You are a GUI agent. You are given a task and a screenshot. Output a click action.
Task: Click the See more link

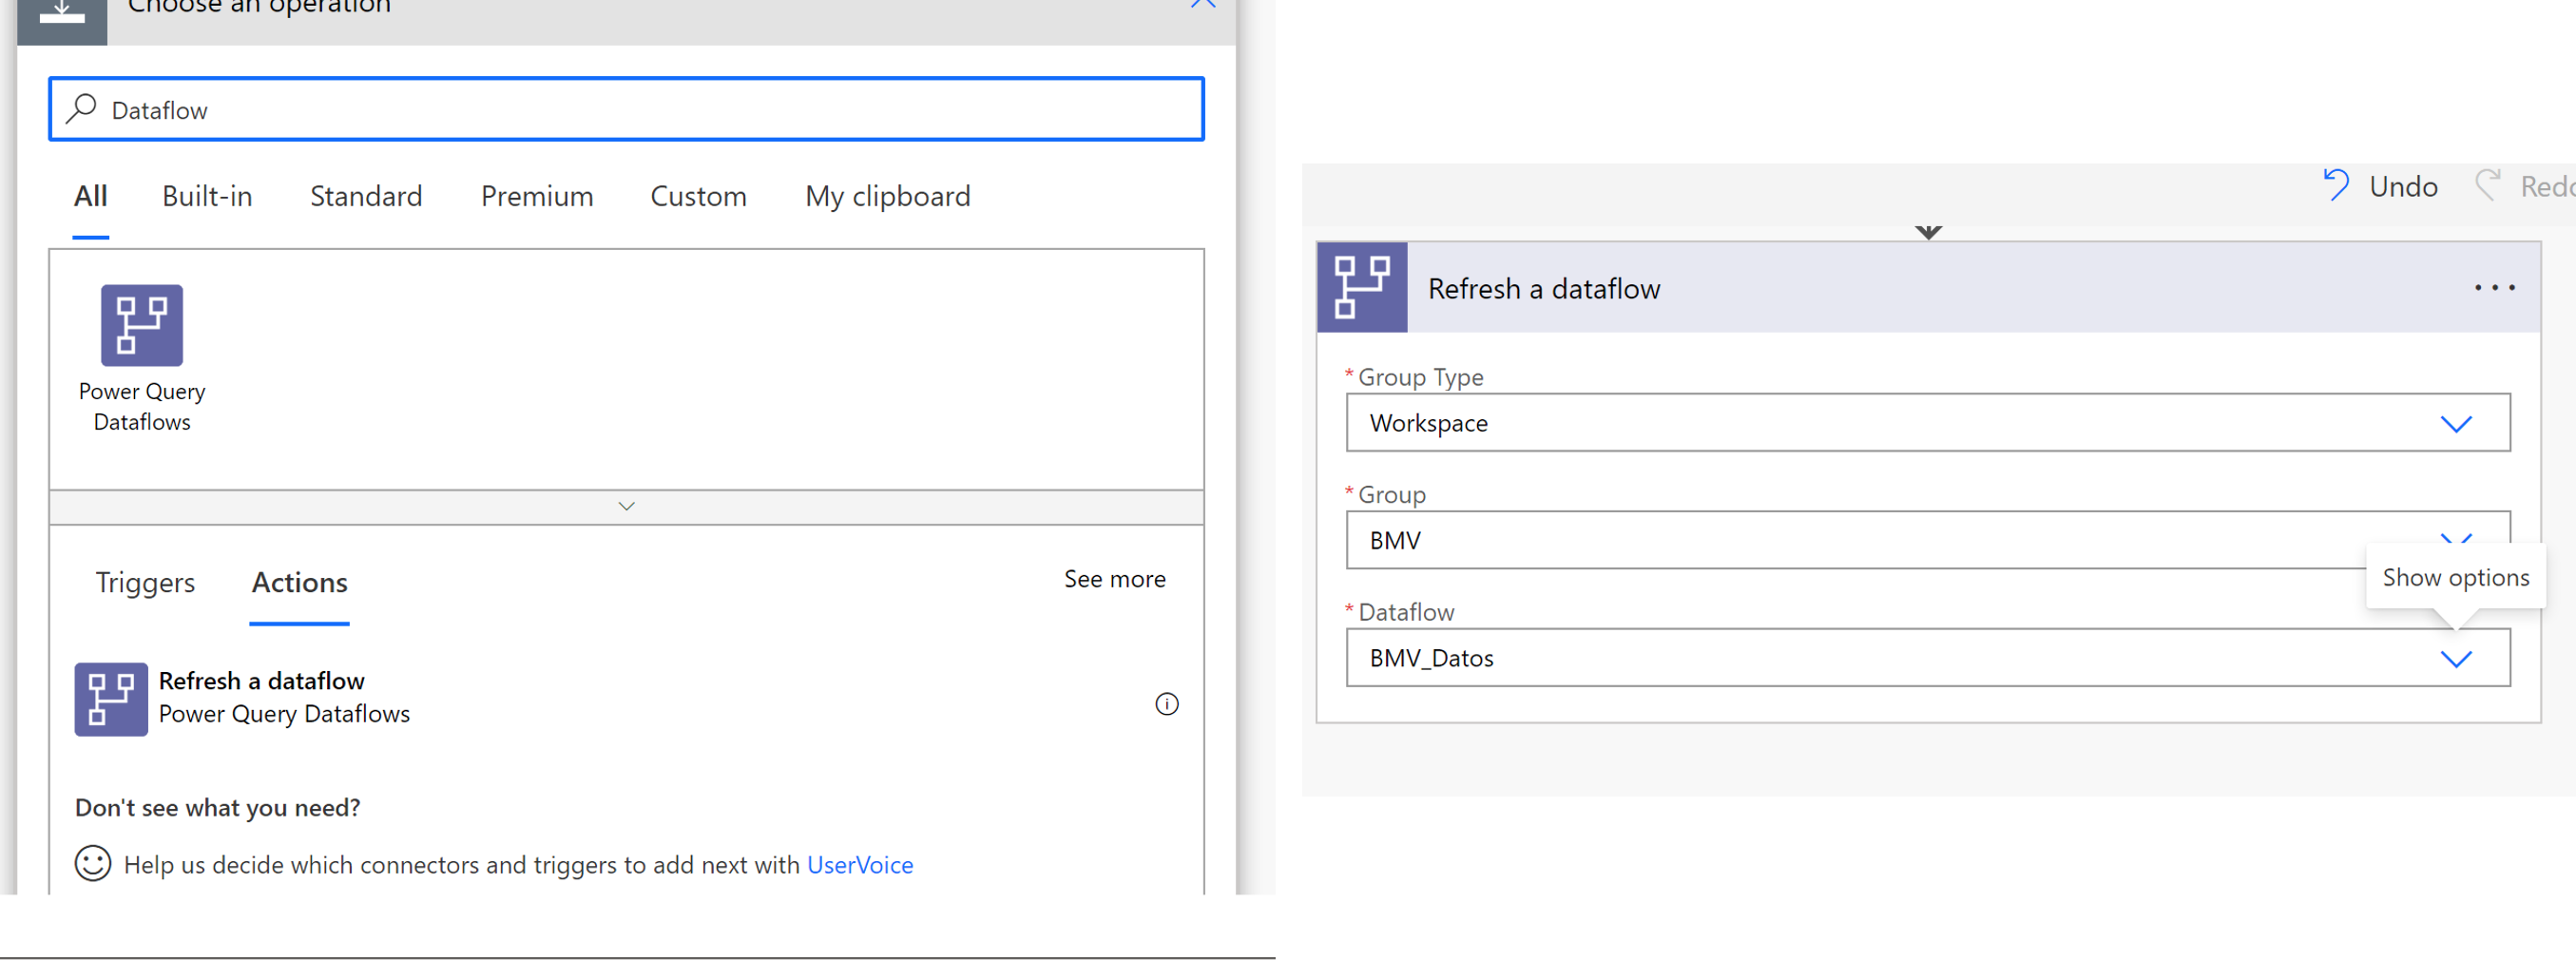point(1114,578)
